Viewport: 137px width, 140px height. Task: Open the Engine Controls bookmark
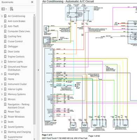[16, 57]
